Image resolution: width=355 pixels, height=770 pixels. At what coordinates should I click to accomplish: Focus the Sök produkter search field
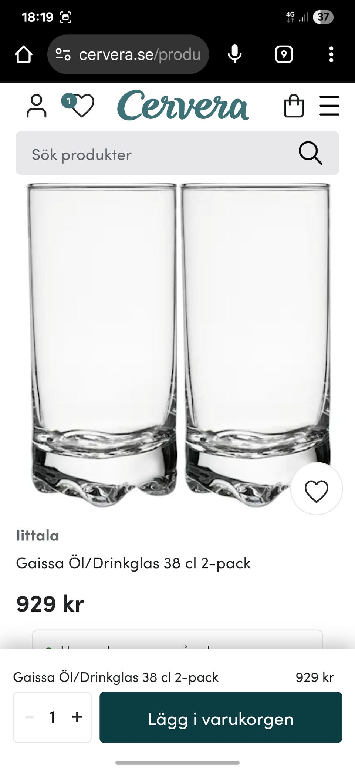(177, 153)
